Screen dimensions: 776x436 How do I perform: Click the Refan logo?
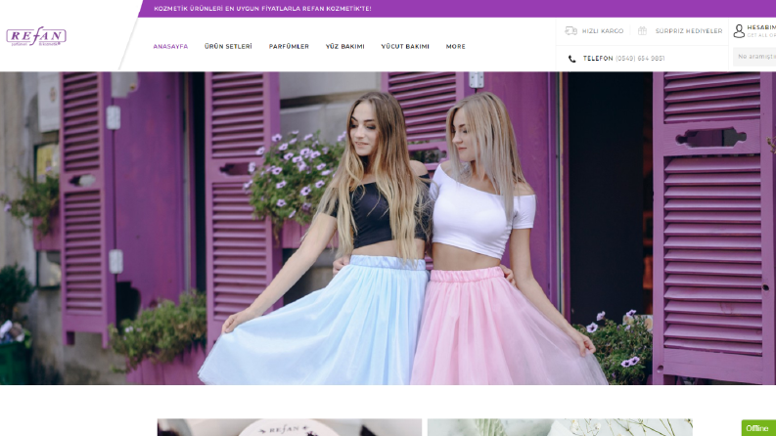(36, 36)
